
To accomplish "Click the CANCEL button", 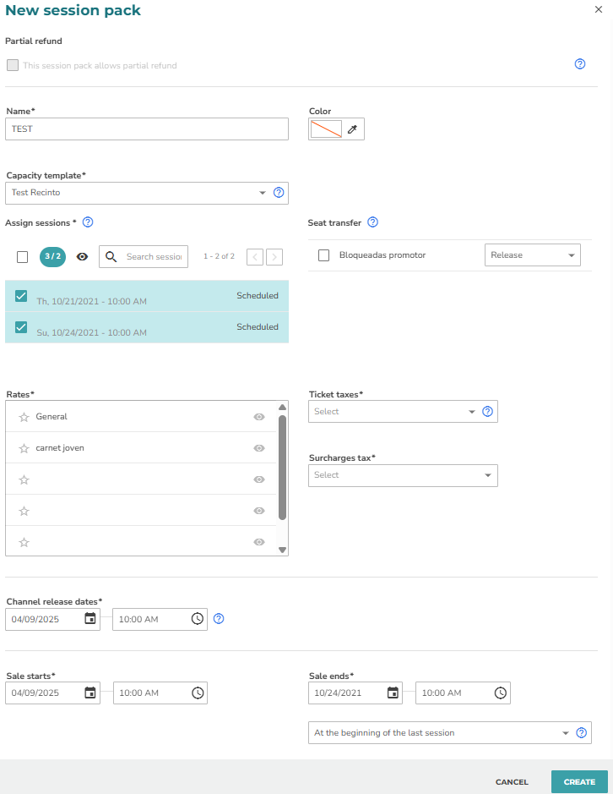I will click(x=512, y=782).
